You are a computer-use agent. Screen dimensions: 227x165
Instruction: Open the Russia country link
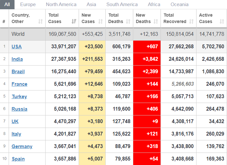(x=19, y=109)
